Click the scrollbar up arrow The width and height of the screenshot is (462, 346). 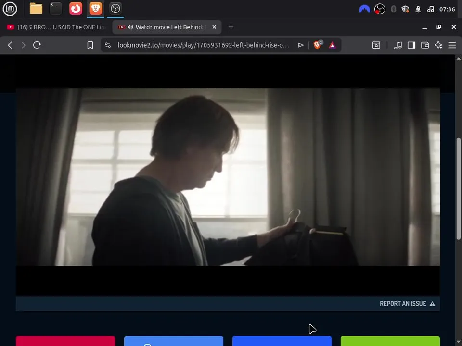459,58
